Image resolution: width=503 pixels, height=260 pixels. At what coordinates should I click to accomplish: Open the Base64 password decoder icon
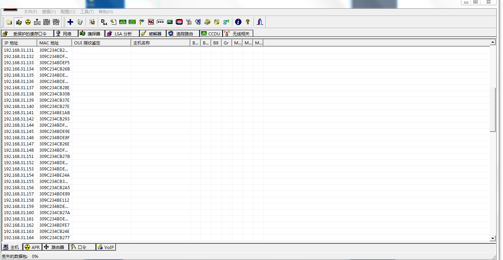[104, 22]
